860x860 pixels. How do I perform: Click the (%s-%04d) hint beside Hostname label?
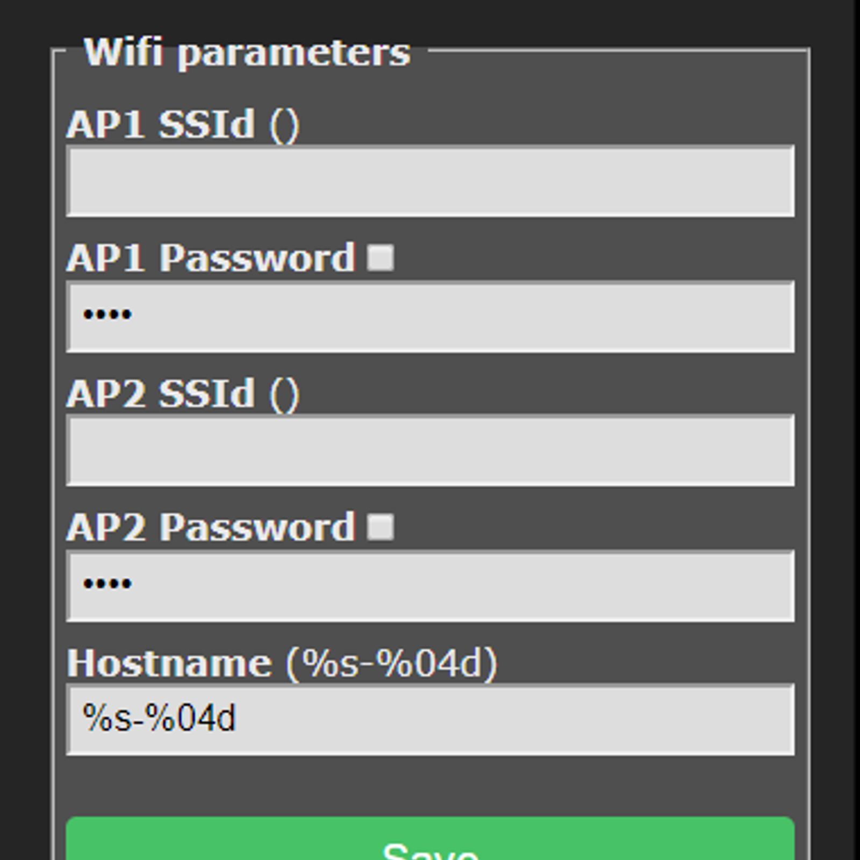pyautogui.click(x=391, y=663)
